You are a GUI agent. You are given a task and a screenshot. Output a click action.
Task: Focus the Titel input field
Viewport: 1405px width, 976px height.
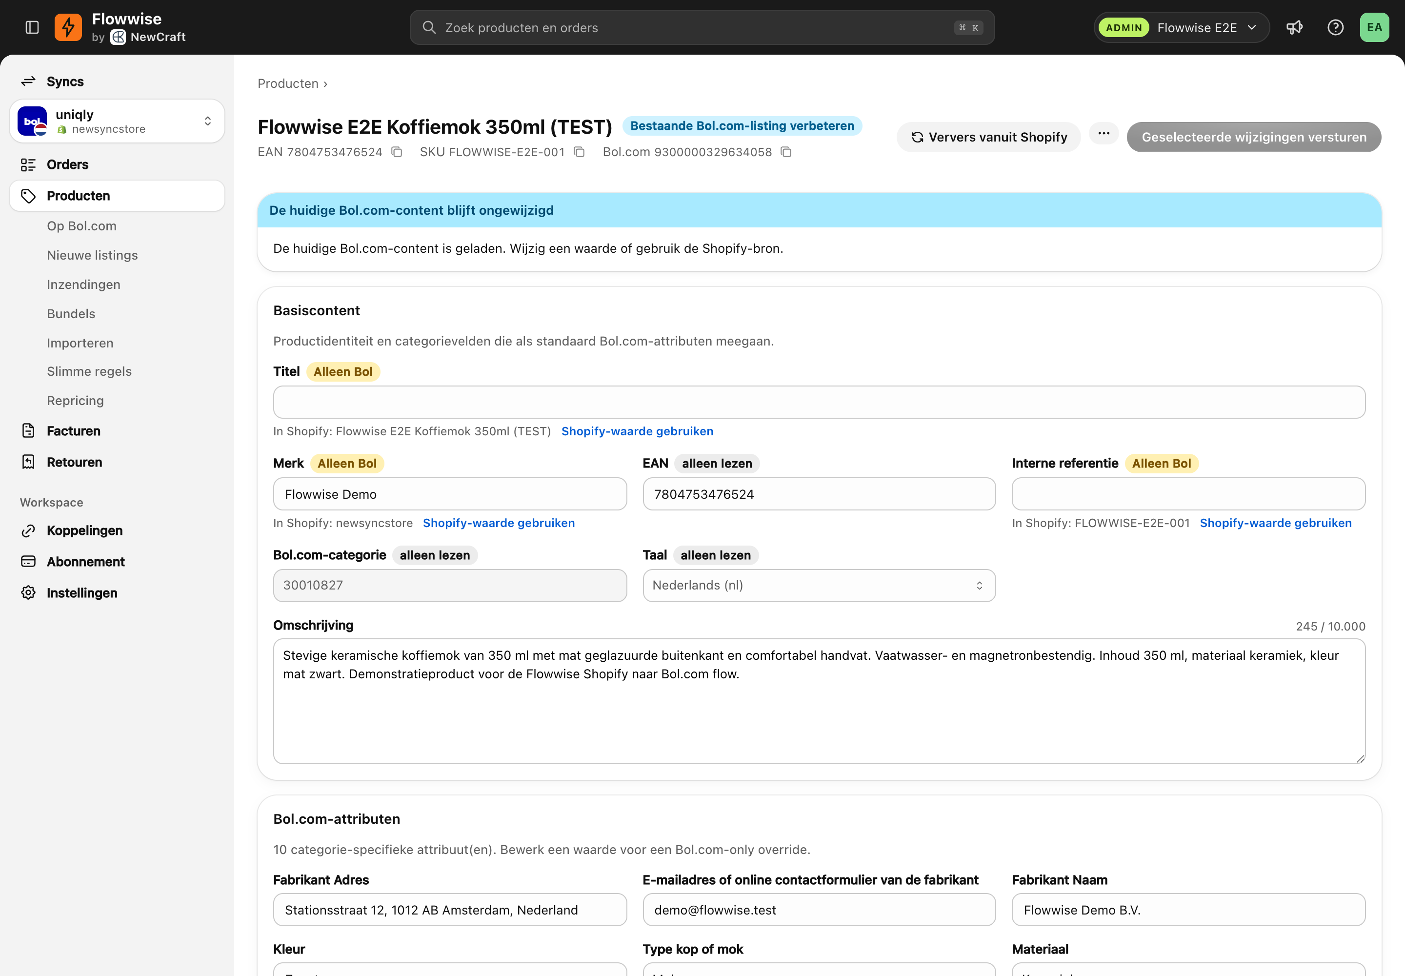tap(819, 402)
